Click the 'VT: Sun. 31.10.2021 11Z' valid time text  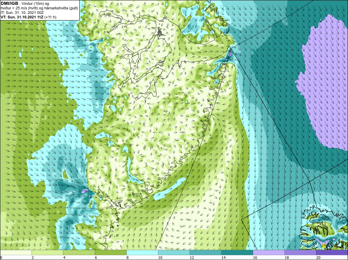point(22,17)
